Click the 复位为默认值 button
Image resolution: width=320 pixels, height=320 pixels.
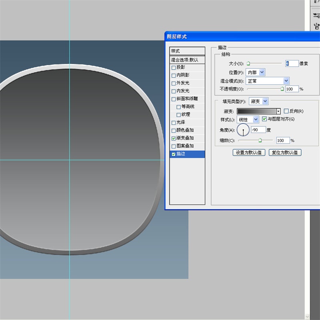point(285,152)
